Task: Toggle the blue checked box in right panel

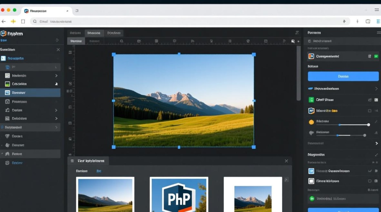Action: coord(311,171)
